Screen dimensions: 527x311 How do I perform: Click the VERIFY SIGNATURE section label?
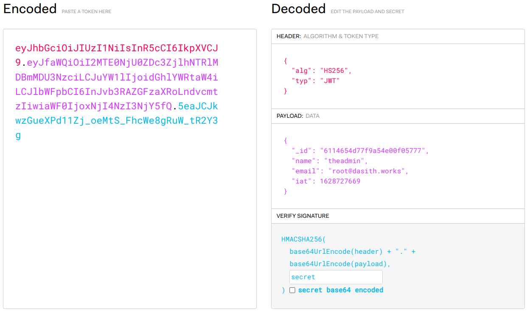[x=303, y=216]
